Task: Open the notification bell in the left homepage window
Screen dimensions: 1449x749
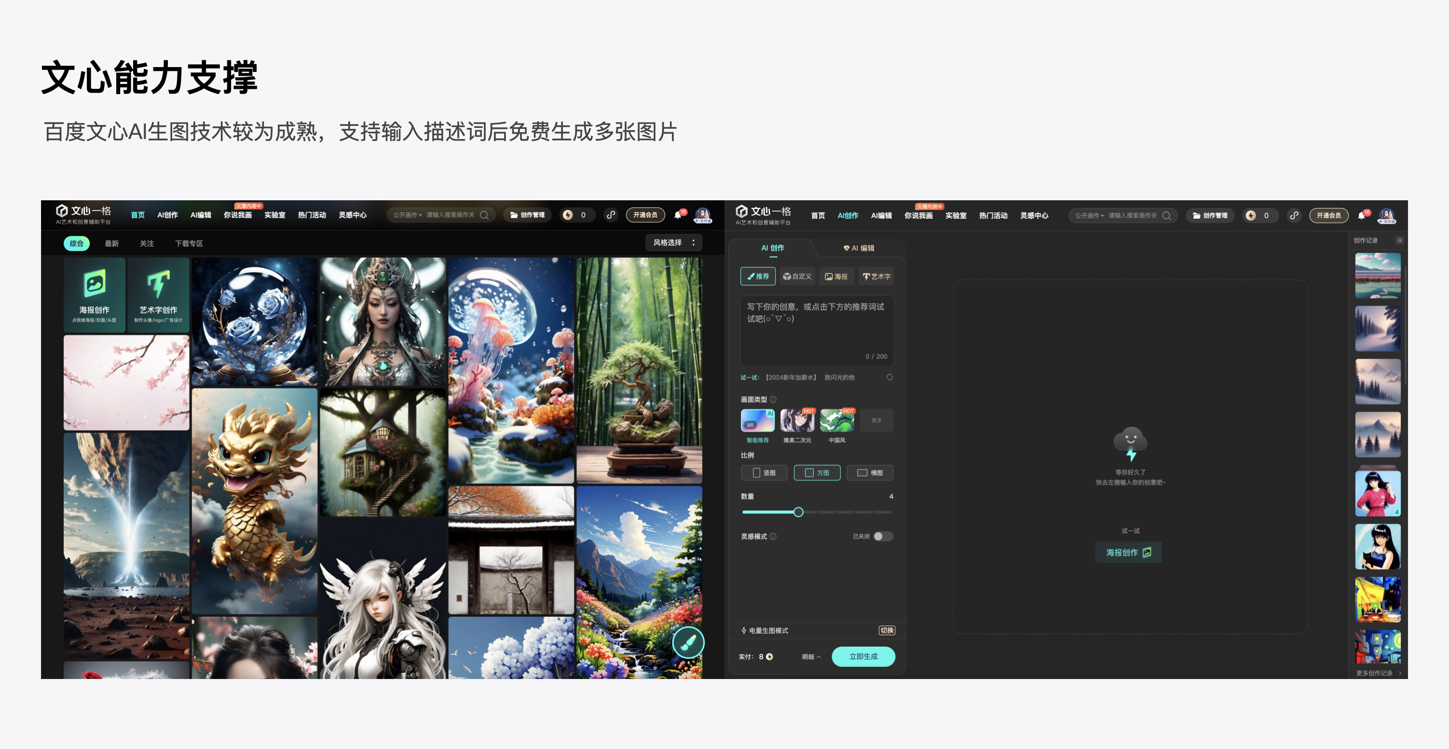Action: pyautogui.click(x=678, y=215)
